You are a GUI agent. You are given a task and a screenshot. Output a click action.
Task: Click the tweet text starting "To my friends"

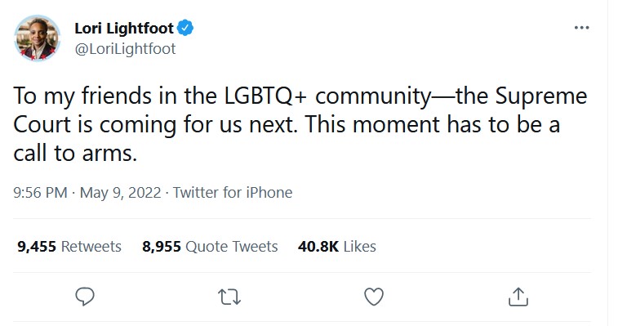300,124
